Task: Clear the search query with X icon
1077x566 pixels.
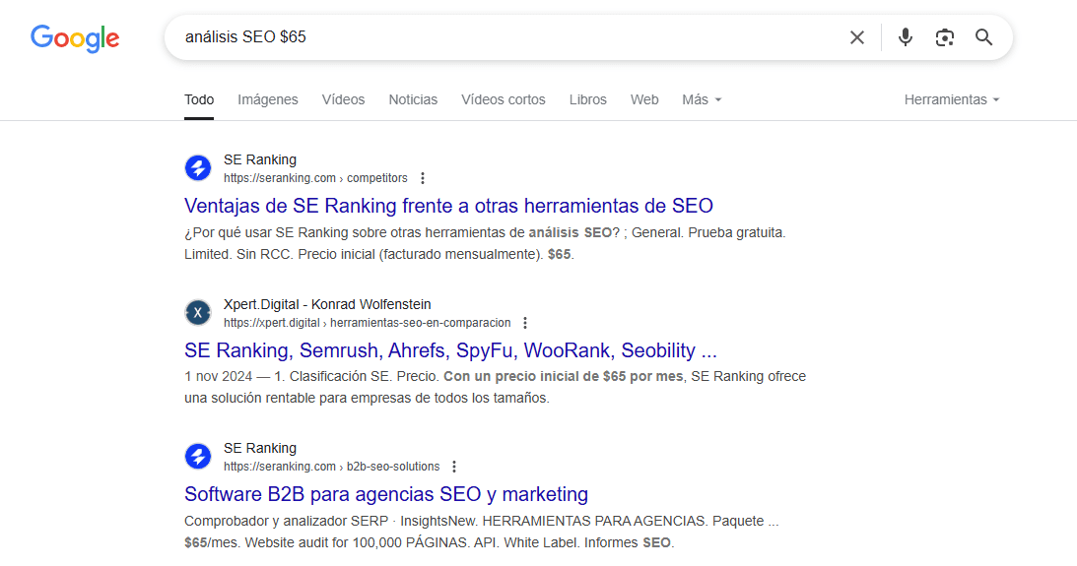Action: (856, 37)
